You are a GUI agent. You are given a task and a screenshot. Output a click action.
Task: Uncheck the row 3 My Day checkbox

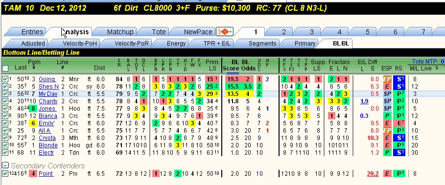coord(5,93)
